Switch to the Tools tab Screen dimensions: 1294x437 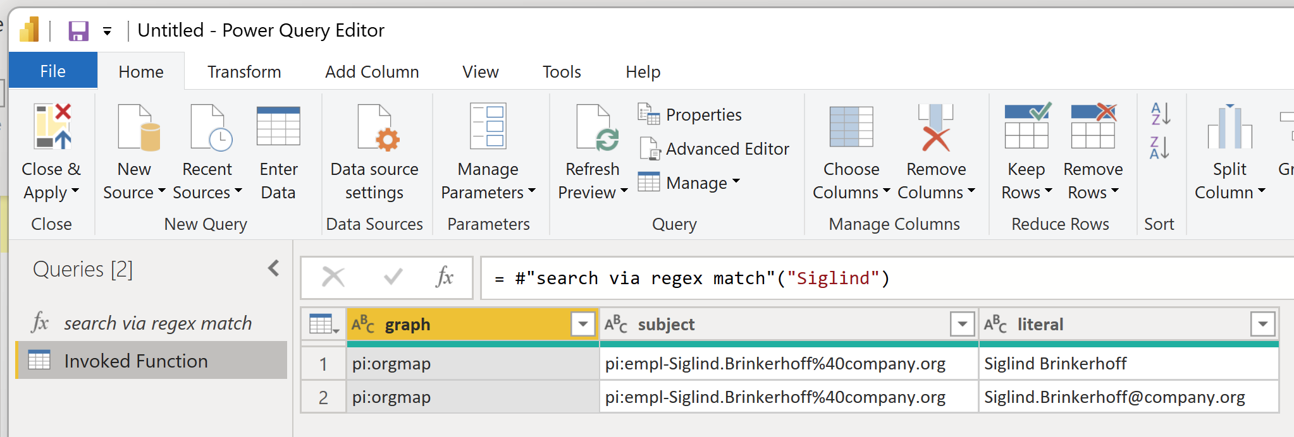[x=562, y=71]
